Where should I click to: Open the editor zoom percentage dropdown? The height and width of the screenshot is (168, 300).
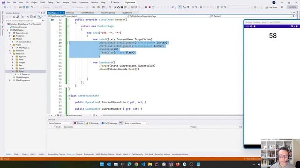point(52,115)
